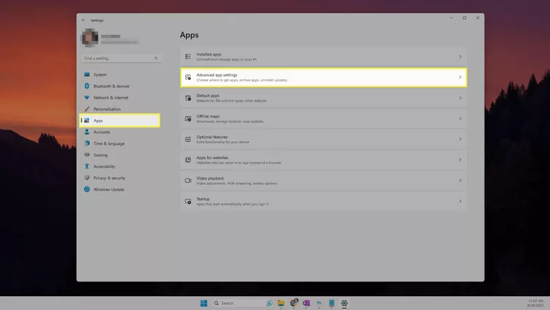Click the Bing icon in taskbar search
The height and width of the screenshot is (310, 550).
269,303
